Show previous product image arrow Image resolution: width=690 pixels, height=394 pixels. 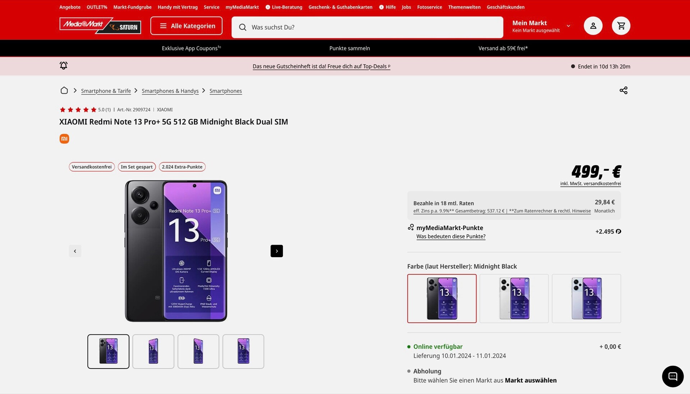click(x=75, y=251)
